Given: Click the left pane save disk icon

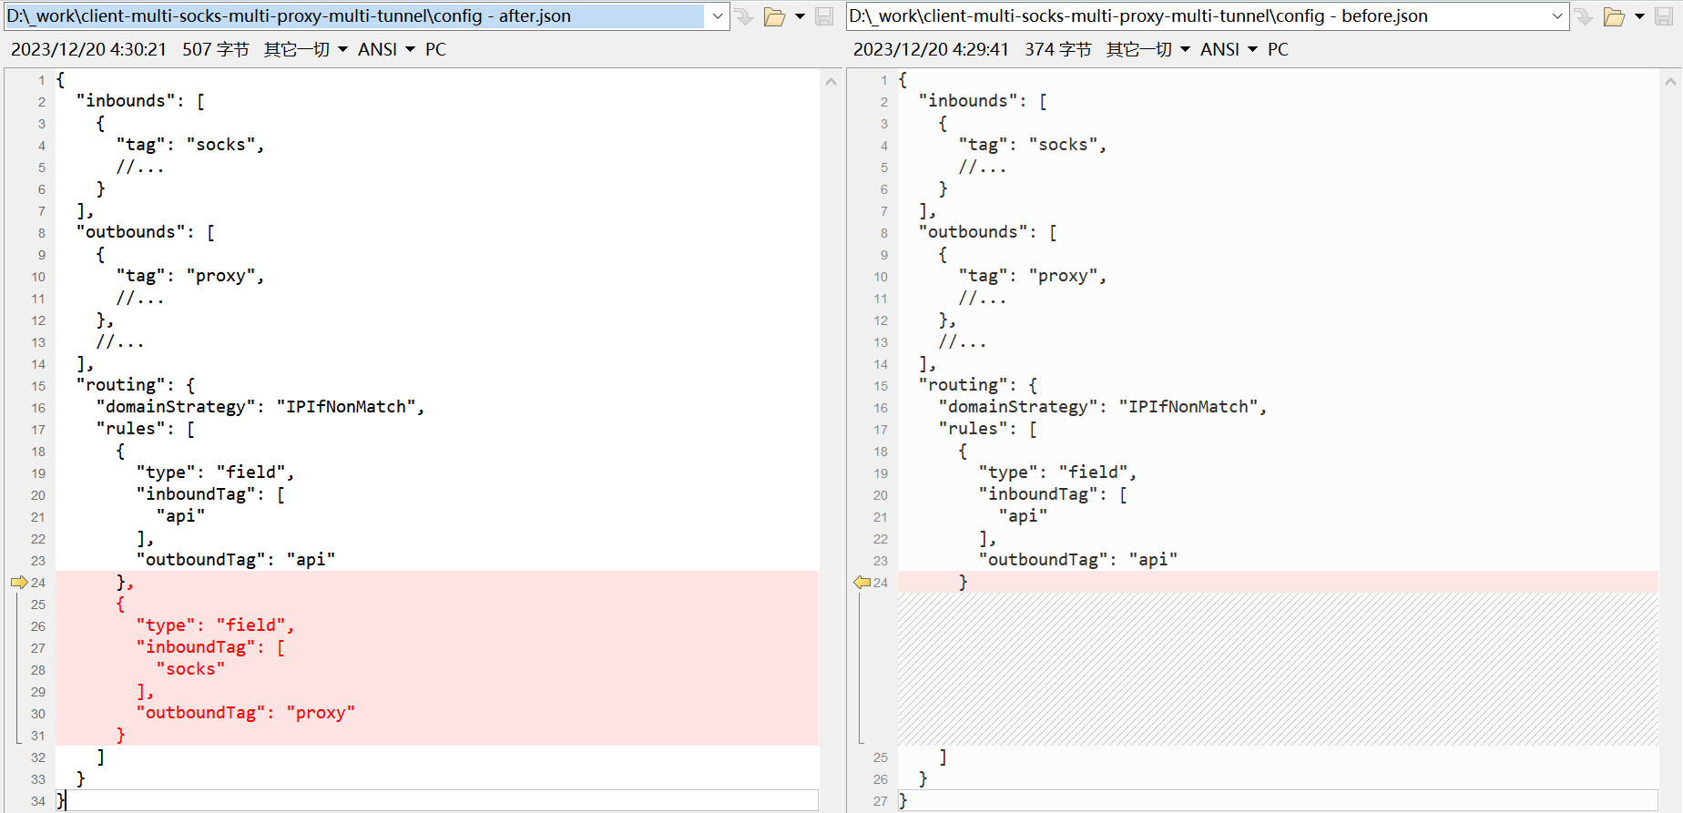Looking at the screenshot, I should point(824,16).
